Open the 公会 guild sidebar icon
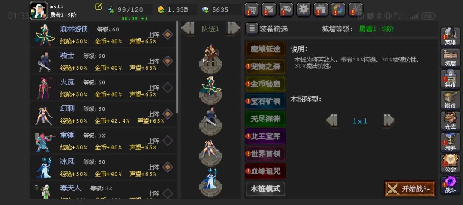This screenshot has height=205, width=463. click(450, 164)
